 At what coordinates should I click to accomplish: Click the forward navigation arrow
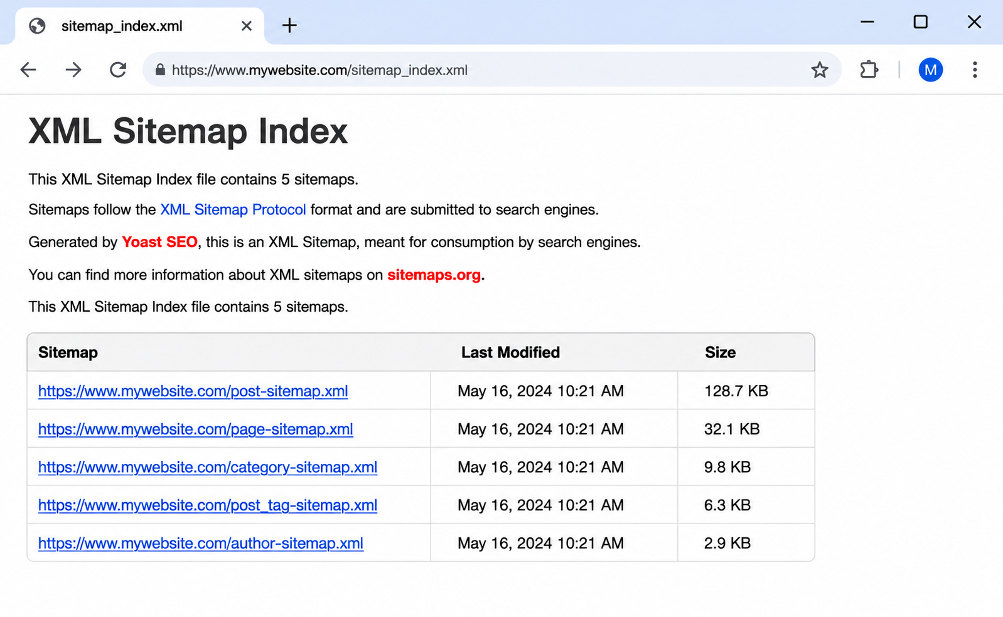(x=73, y=70)
